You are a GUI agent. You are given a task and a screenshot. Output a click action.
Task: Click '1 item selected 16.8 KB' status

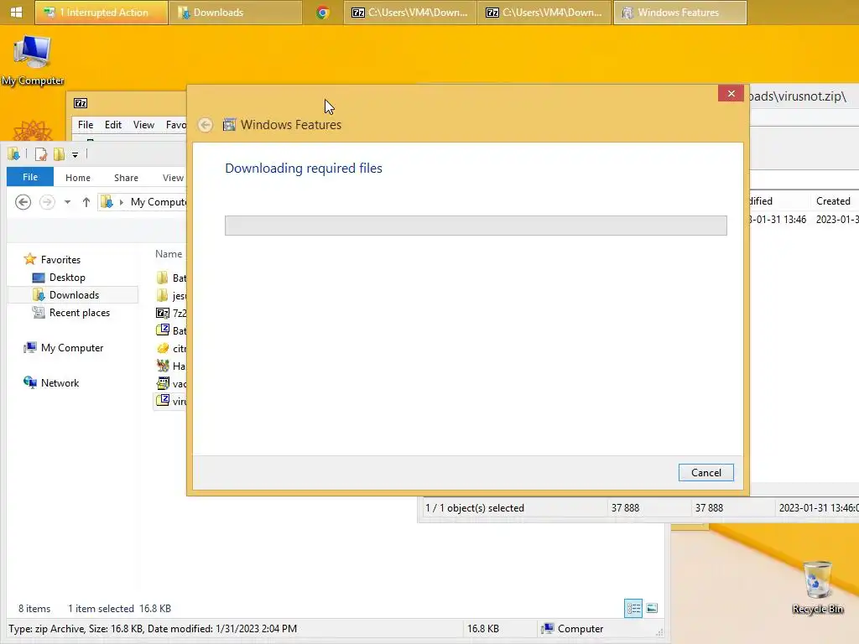tap(119, 609)
